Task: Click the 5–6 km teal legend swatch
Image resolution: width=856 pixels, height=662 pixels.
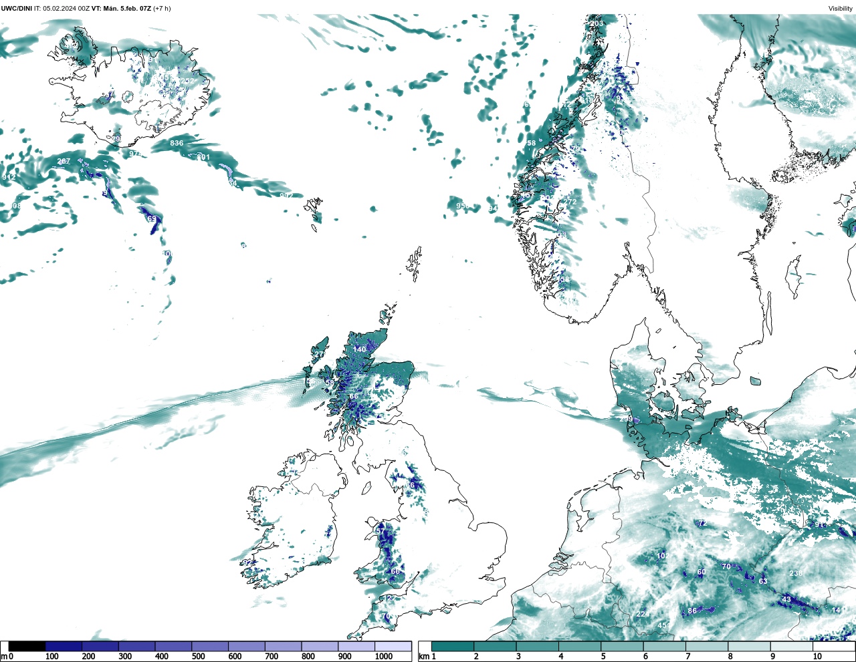Action: coord(623,646)
